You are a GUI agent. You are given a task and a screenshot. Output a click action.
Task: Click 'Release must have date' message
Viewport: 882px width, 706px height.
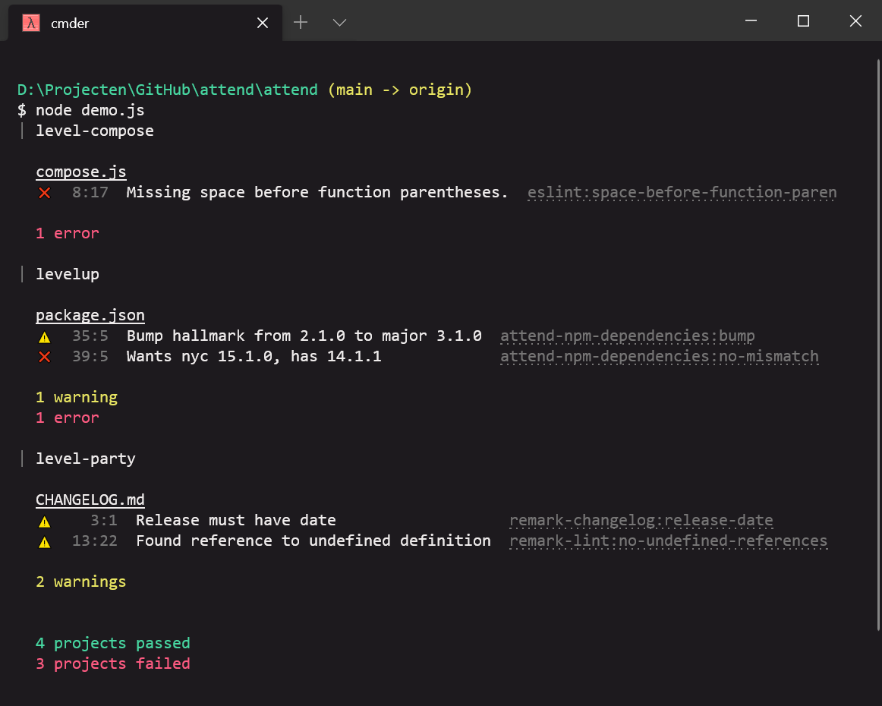[x=236, y=520]
